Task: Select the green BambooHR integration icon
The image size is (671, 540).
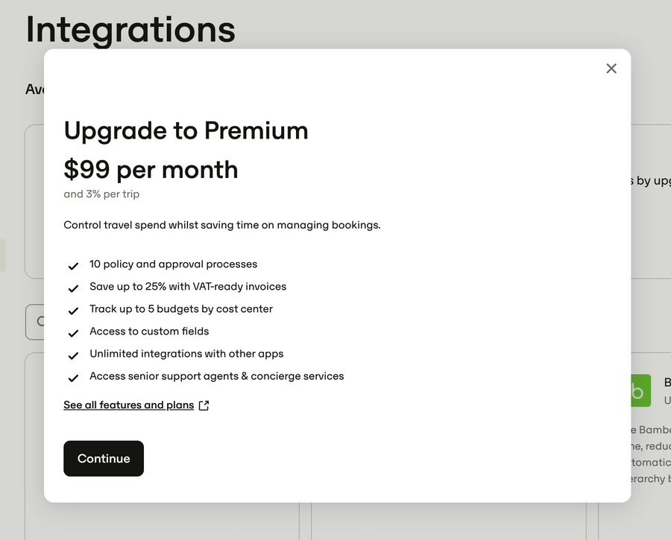Action: [x=640, y=390]
